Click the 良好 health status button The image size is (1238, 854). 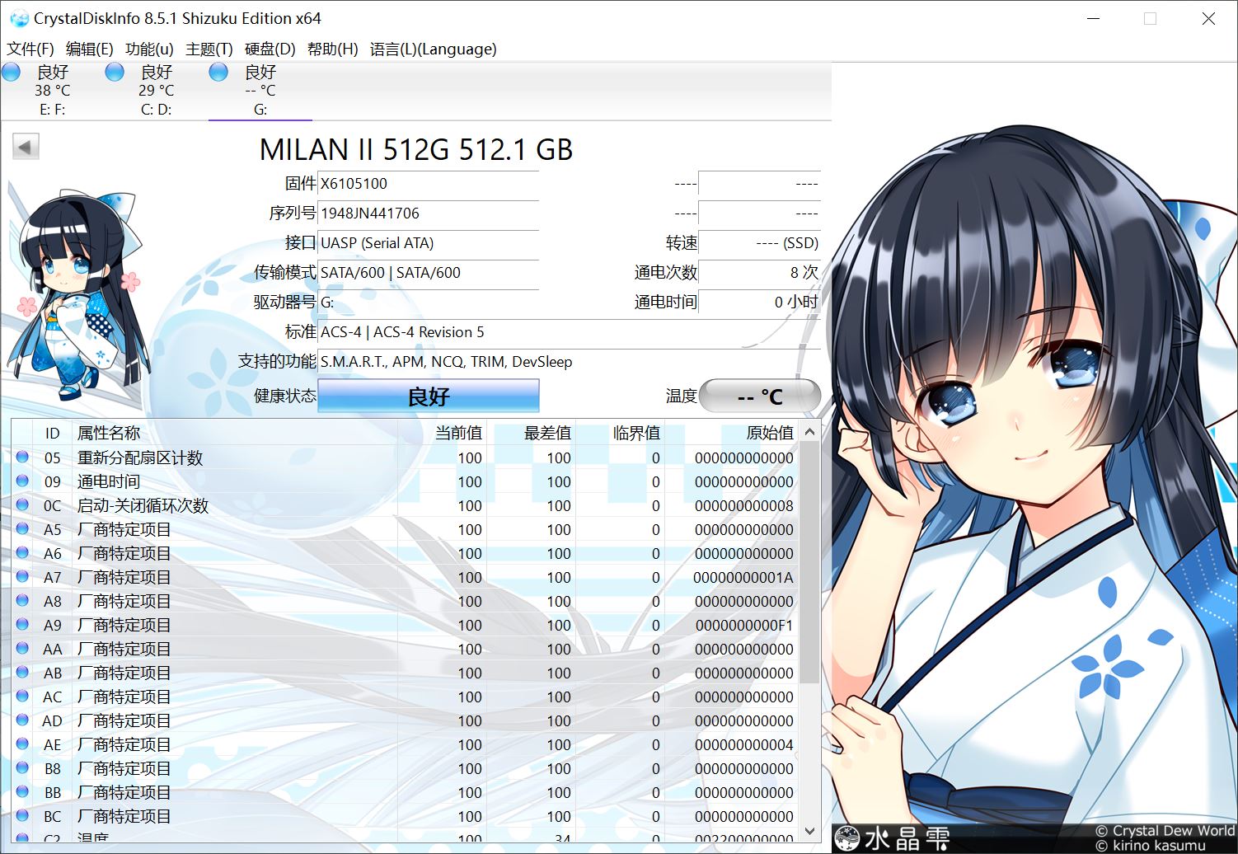click(428, 396)
